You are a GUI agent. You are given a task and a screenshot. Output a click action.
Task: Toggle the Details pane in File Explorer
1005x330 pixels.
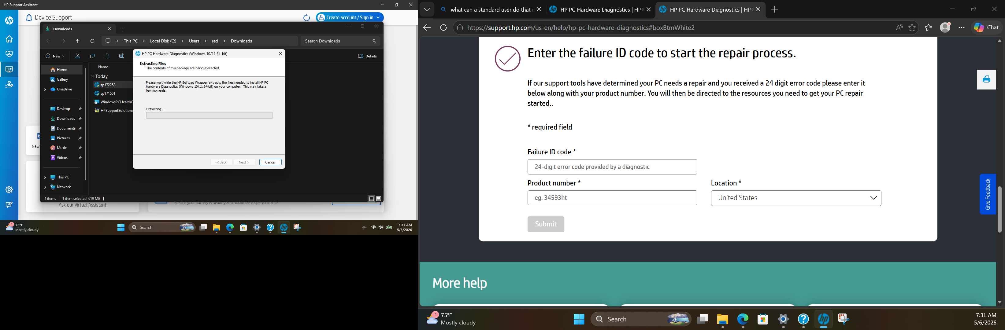(x=368, y=56)
